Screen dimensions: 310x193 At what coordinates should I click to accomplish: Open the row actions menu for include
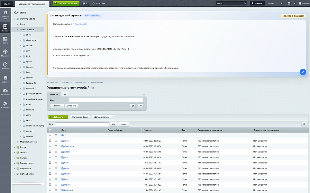click(56, 185)
